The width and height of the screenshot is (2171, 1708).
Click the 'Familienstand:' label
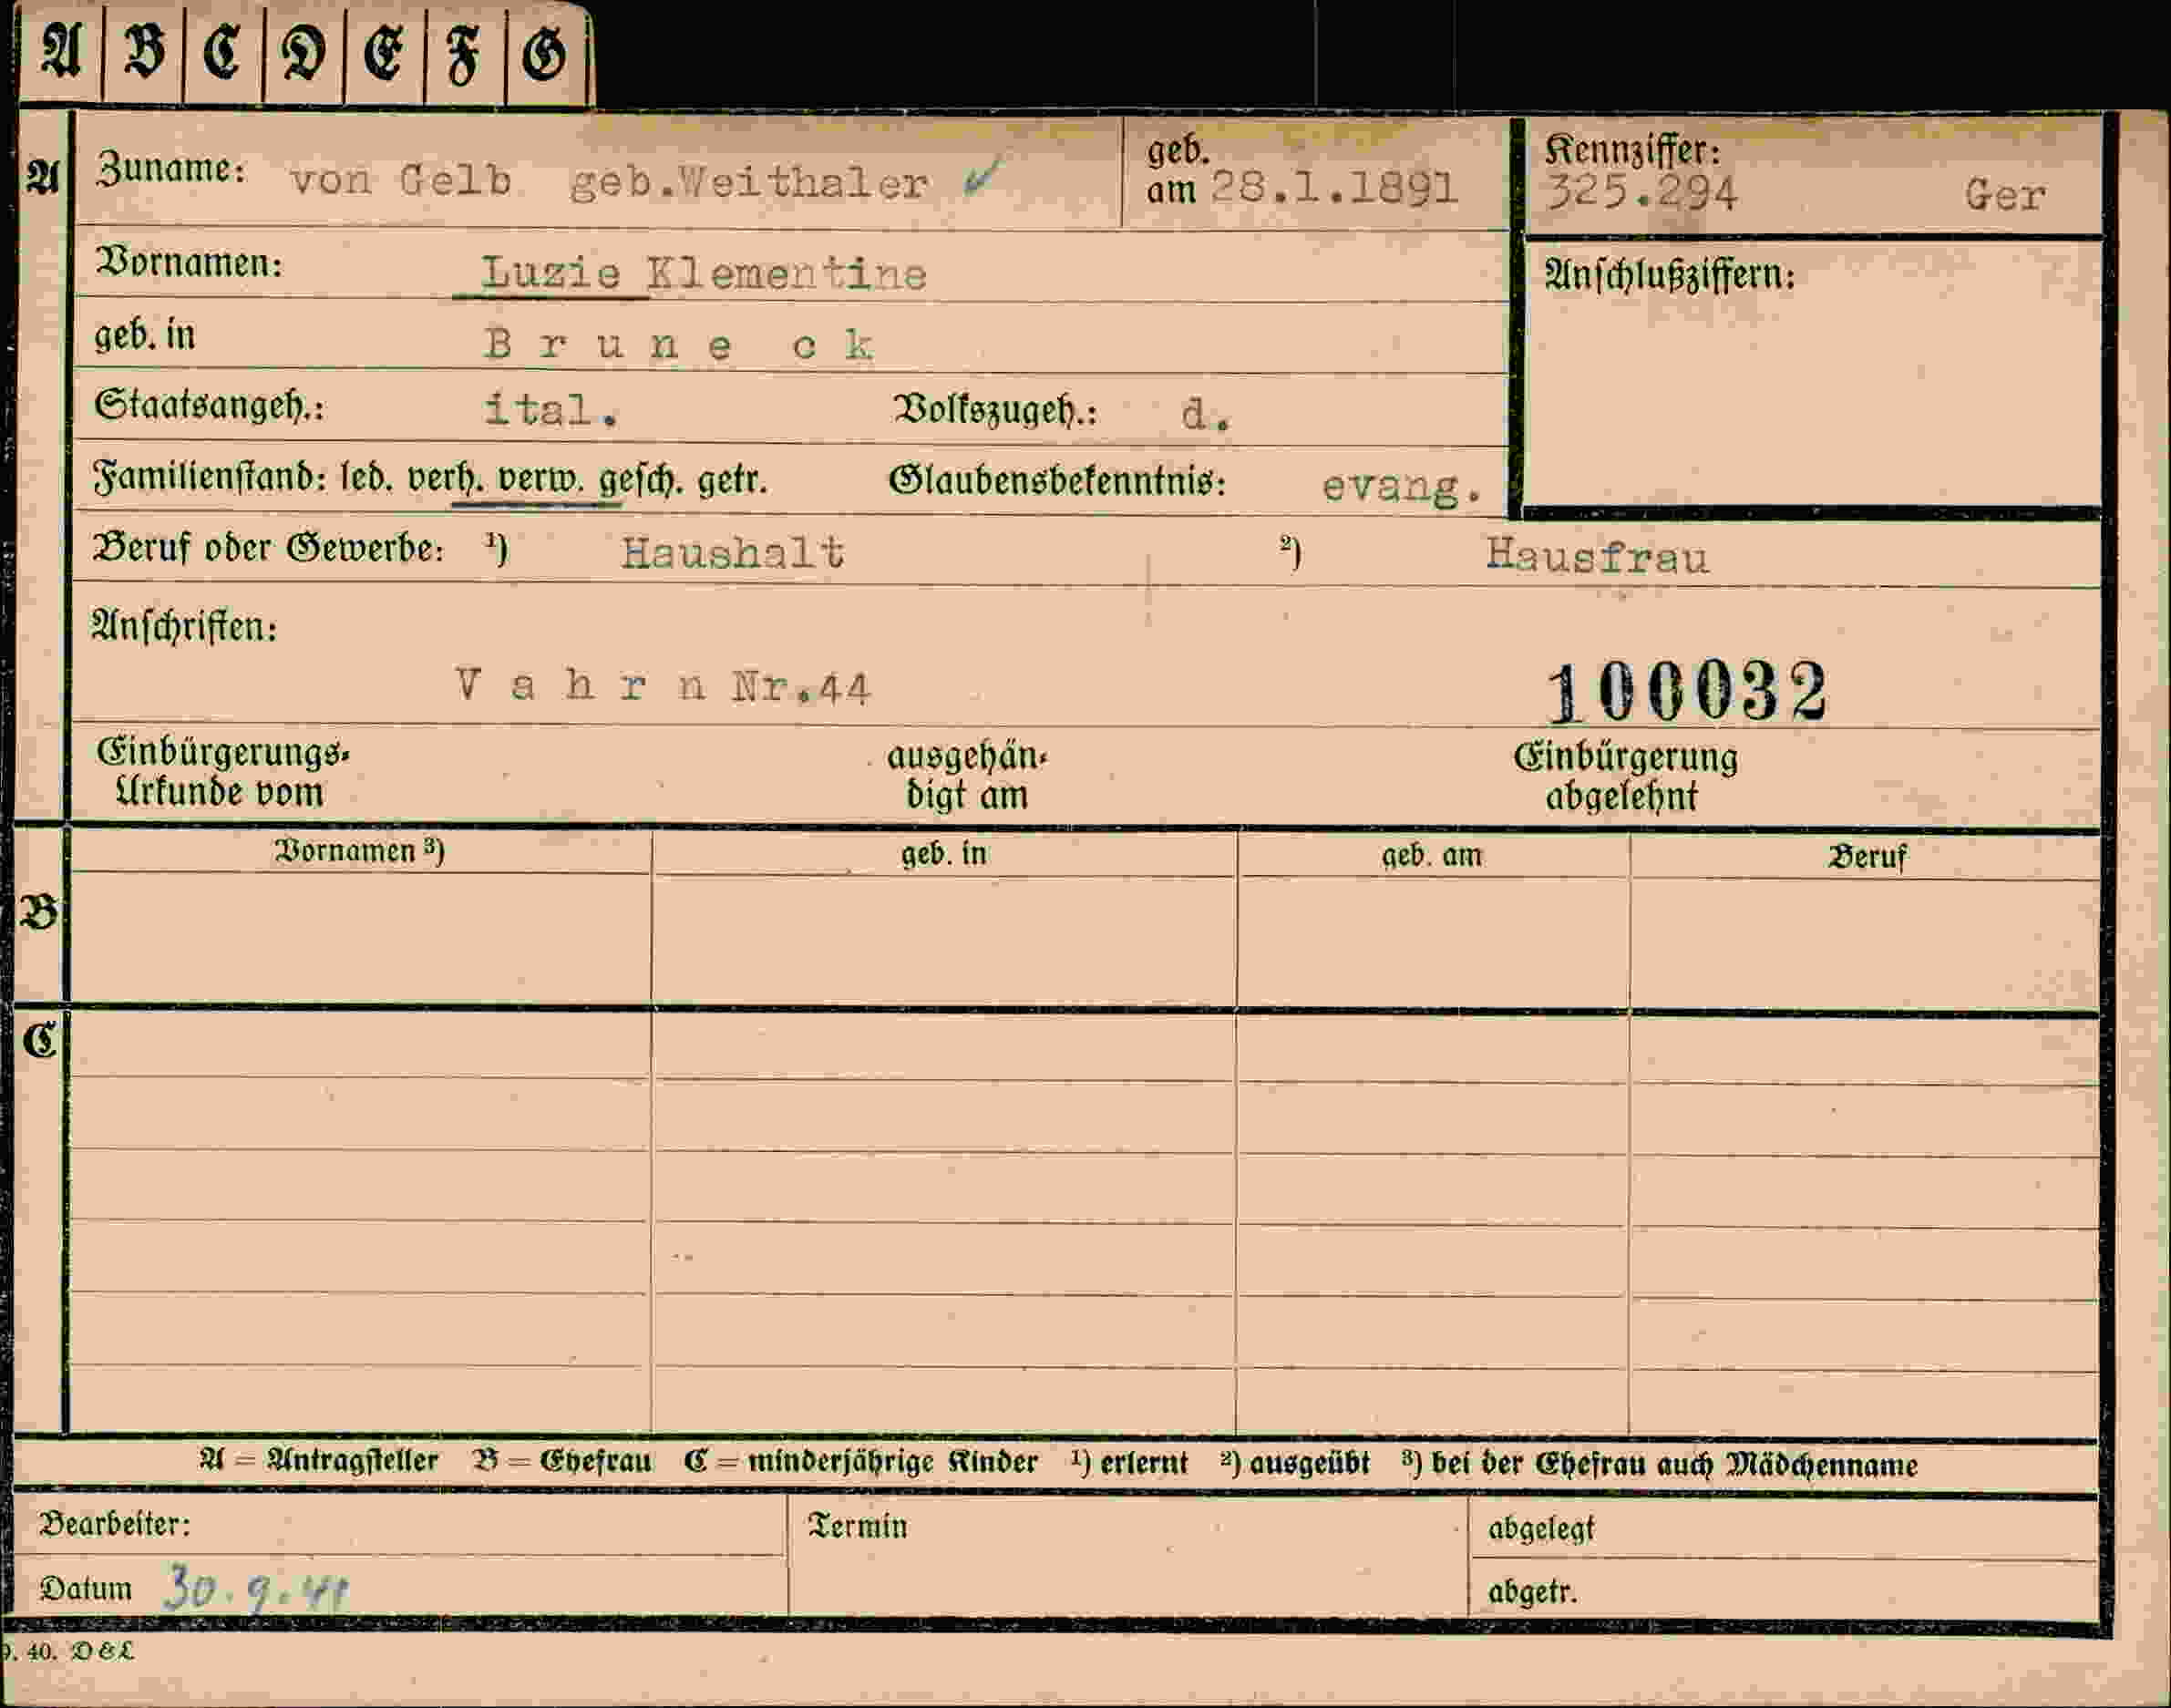tap(211, 478)
